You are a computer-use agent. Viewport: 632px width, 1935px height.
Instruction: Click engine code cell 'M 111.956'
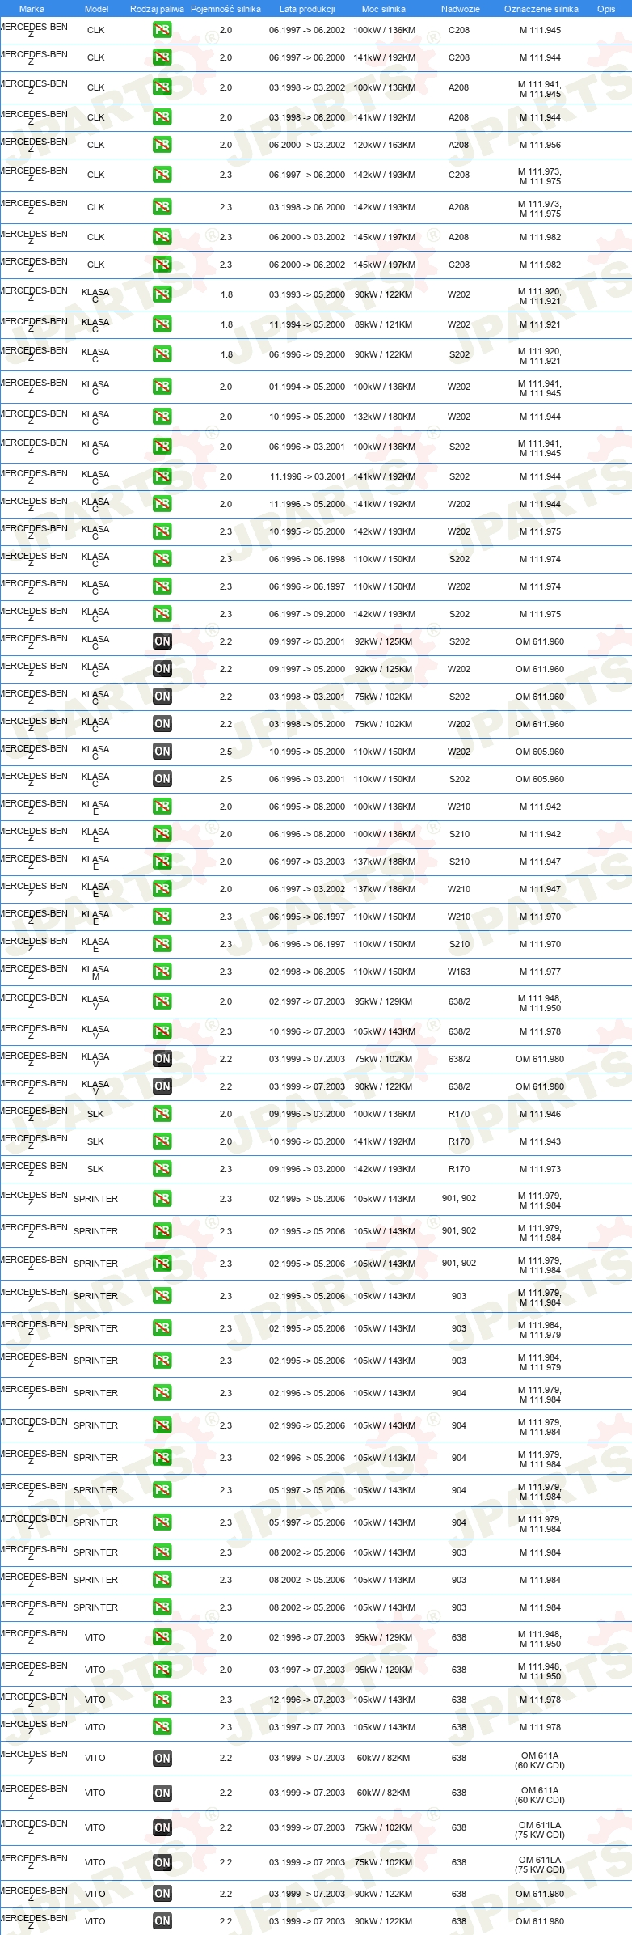tap(540, 145)
